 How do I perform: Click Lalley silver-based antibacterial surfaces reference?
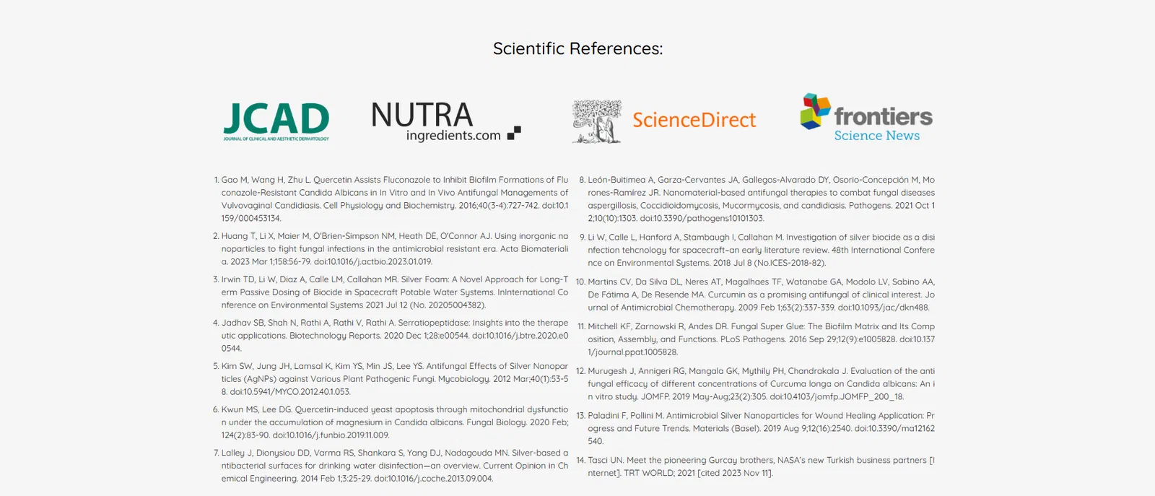(394, 466)
